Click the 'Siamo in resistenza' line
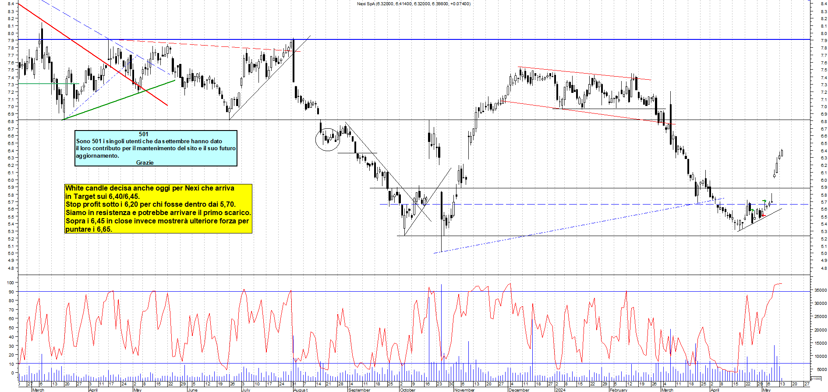The width and height of the screenshot is (828, 392). 158,212
